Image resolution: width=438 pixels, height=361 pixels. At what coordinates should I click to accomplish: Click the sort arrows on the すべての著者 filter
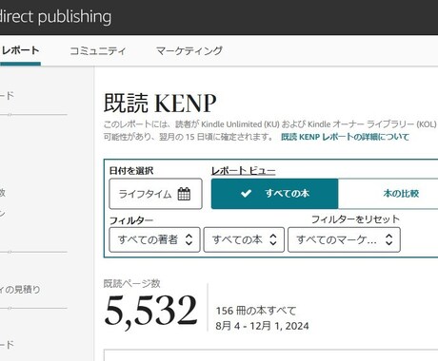[189, 239]
